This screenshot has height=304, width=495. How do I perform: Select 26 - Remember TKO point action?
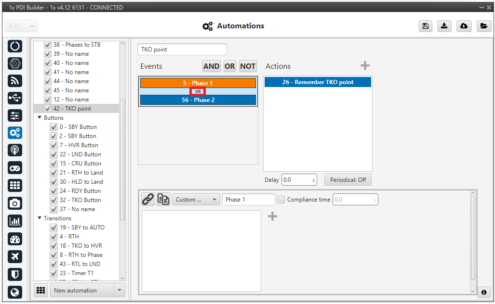(x=318, y=82)
